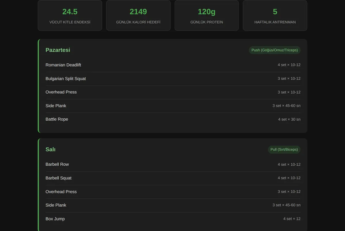Select the Barbell Squat exercise name
The width and height of the screenshot is (345, 231).
58,178
